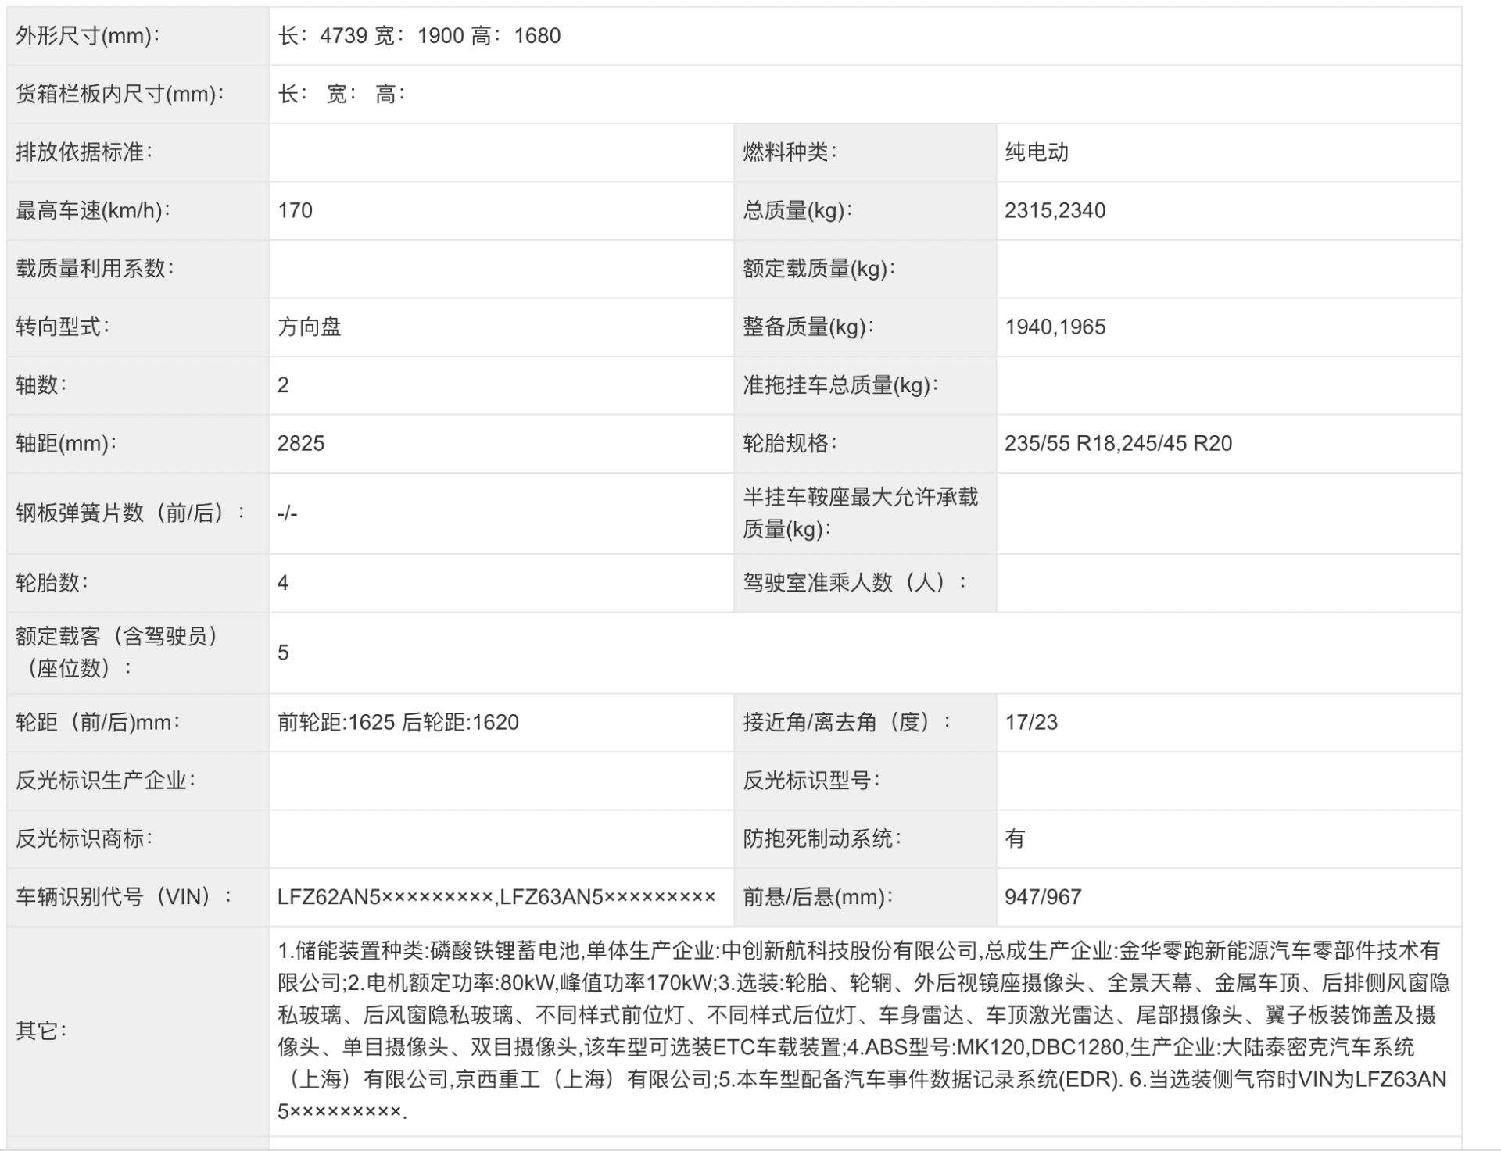The width and height of the screenshot is (1501, 1151).
Task: Click the wheelbase value 2825
Action: 301,443
